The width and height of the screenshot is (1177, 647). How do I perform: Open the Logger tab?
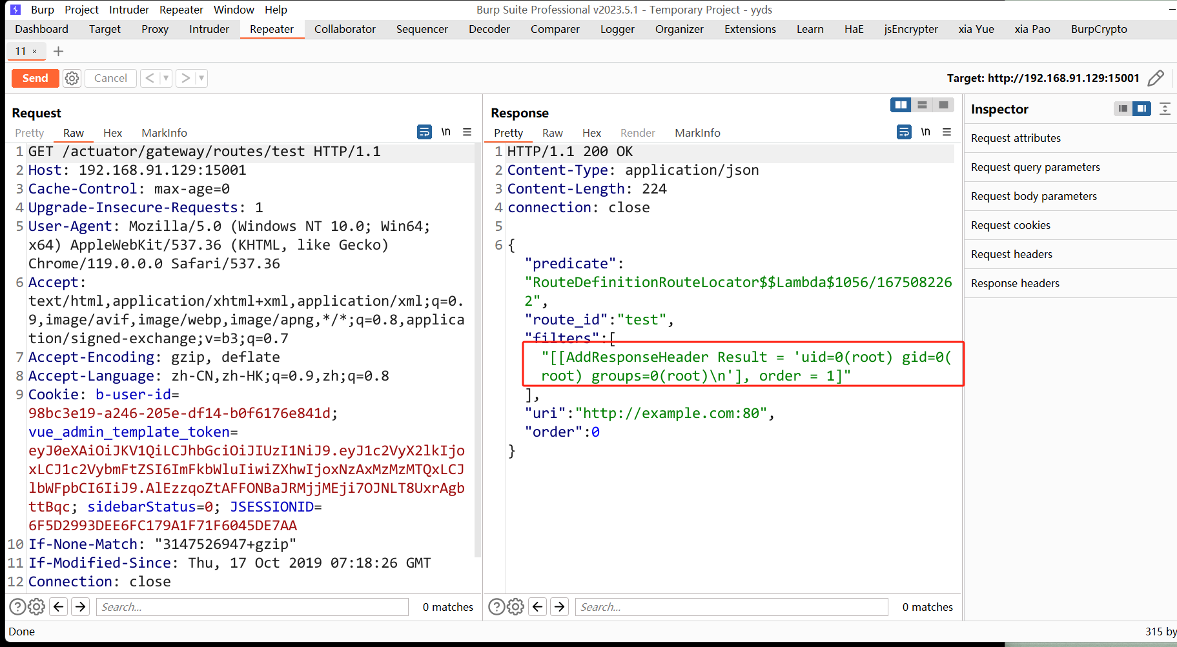pyautogui.click(x=617, y=29)
